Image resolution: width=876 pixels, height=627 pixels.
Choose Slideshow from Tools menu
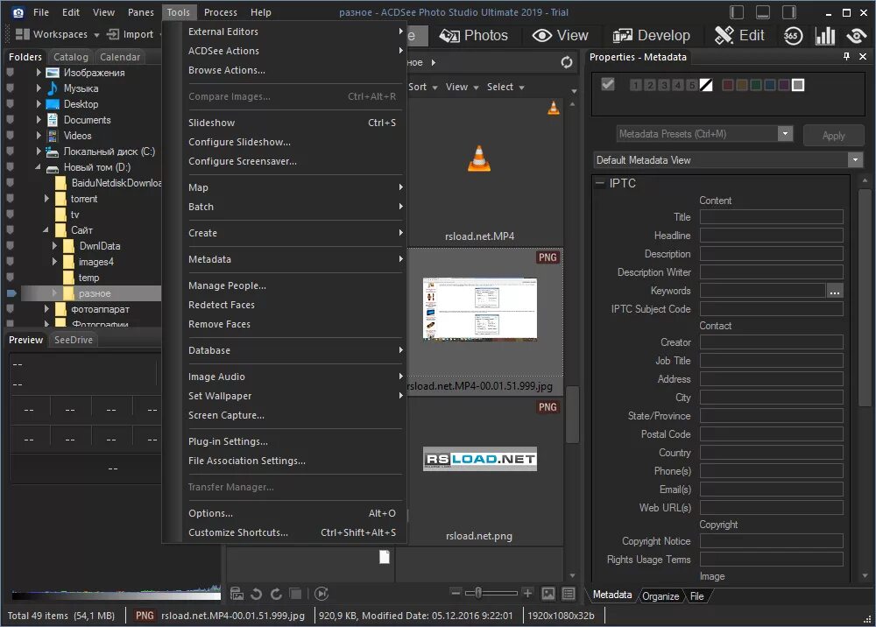tap(293, 123)
